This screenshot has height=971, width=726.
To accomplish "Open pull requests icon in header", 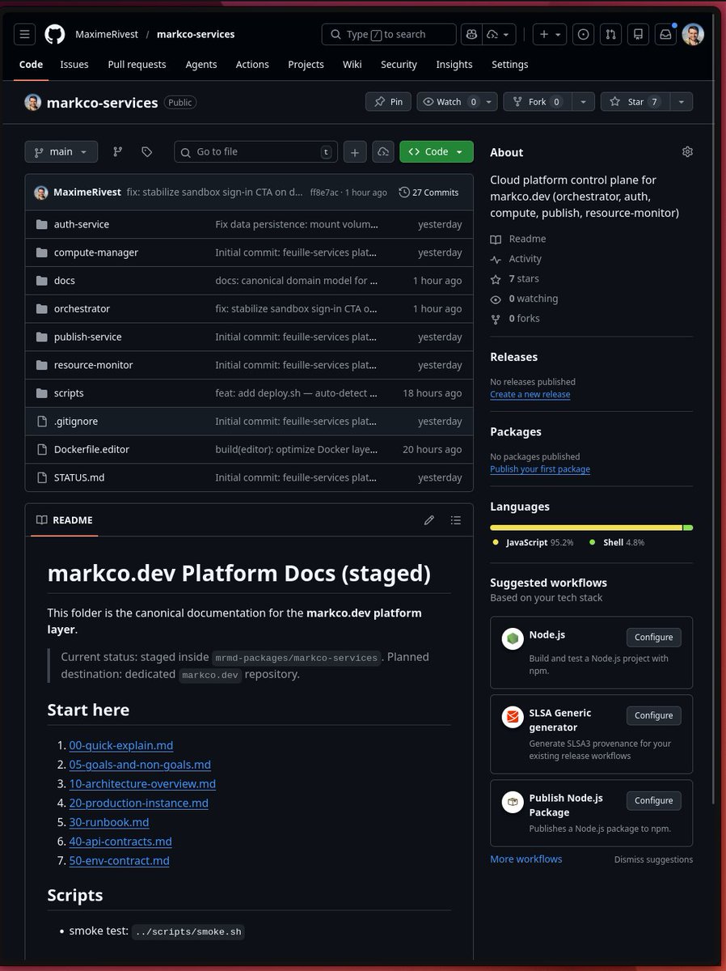I will click(611, 34).
